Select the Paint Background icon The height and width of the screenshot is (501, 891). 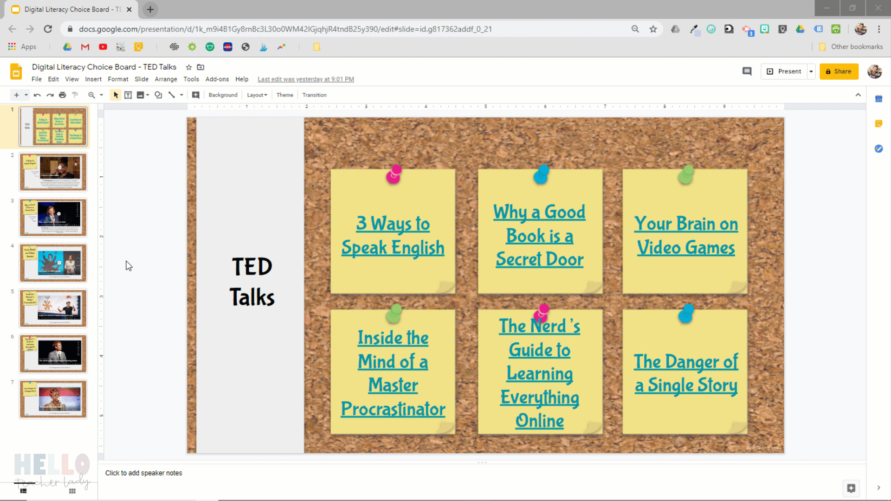(75, 95)
